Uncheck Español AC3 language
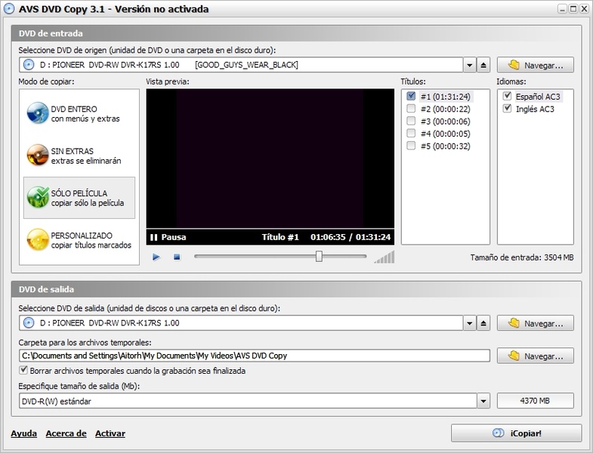The width and height of the screenshot is (593, 453). tap(507, 96)
